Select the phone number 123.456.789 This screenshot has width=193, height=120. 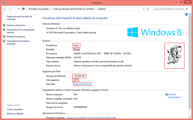coord(79,76)
